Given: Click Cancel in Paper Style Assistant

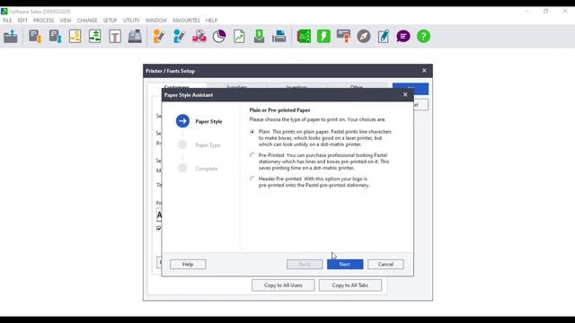Looking at the screenshot, I should click(x=385, y=264).
